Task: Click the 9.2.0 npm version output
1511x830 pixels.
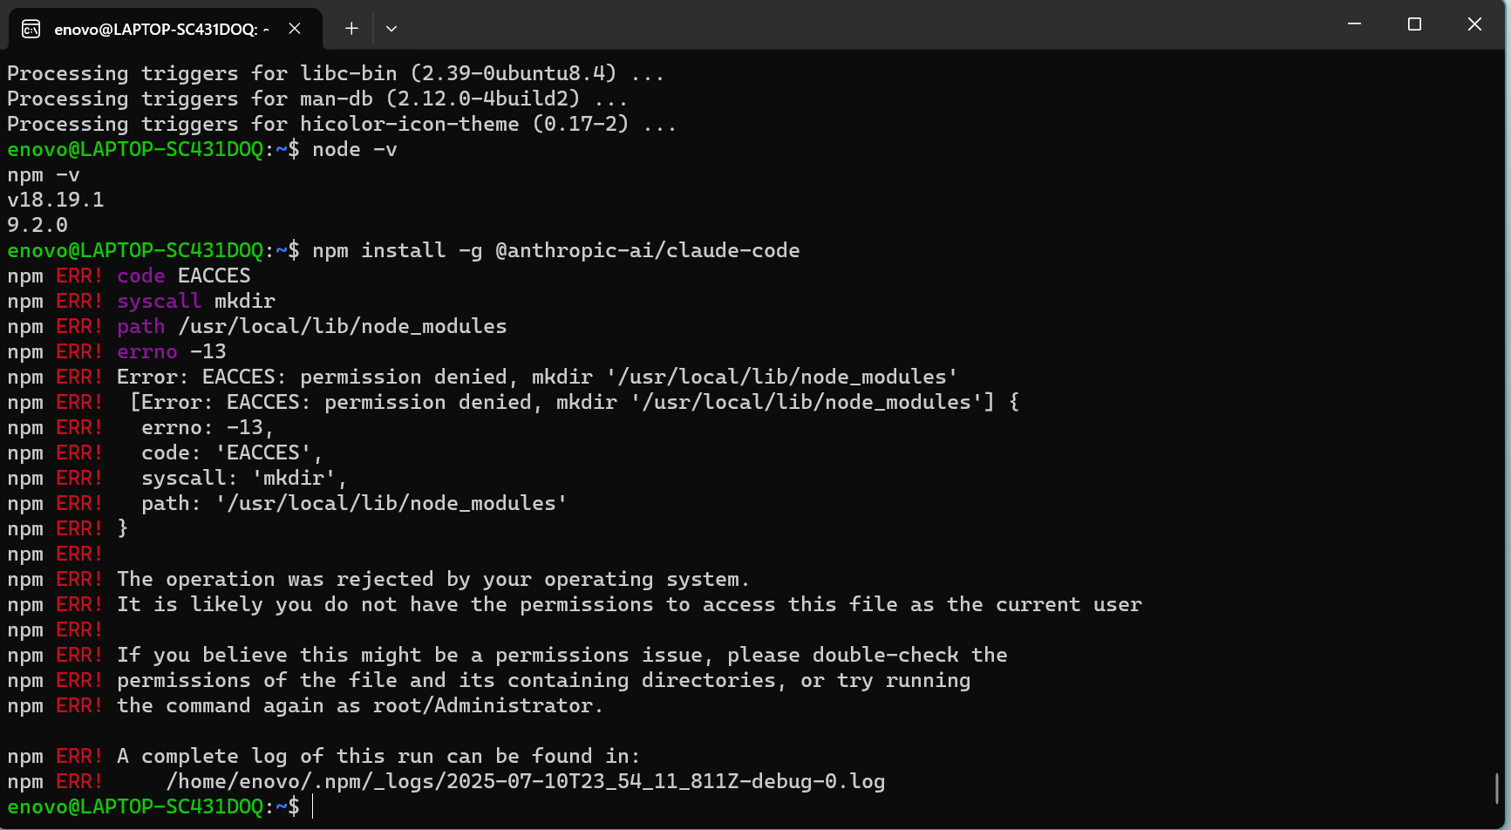Action: coord(37,225)
